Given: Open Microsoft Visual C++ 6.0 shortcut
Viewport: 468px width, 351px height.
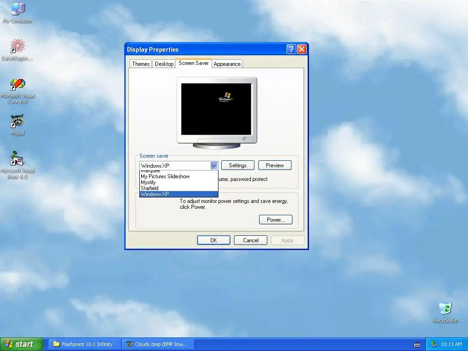Looking at the screenshot, I should 18,91.
